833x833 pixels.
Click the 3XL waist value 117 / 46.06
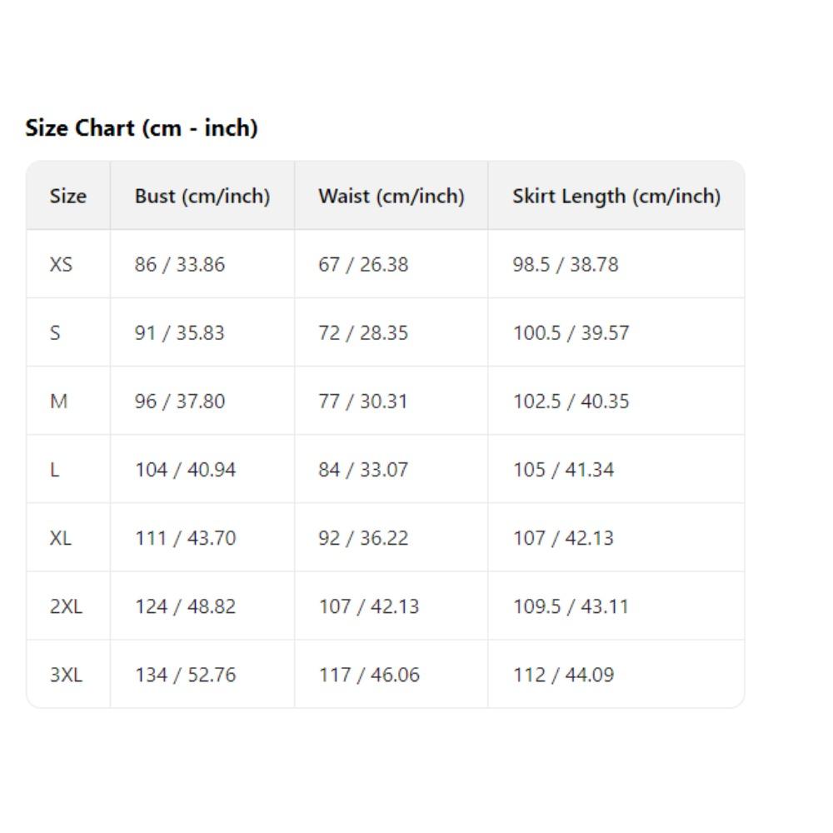pos(369,675)
